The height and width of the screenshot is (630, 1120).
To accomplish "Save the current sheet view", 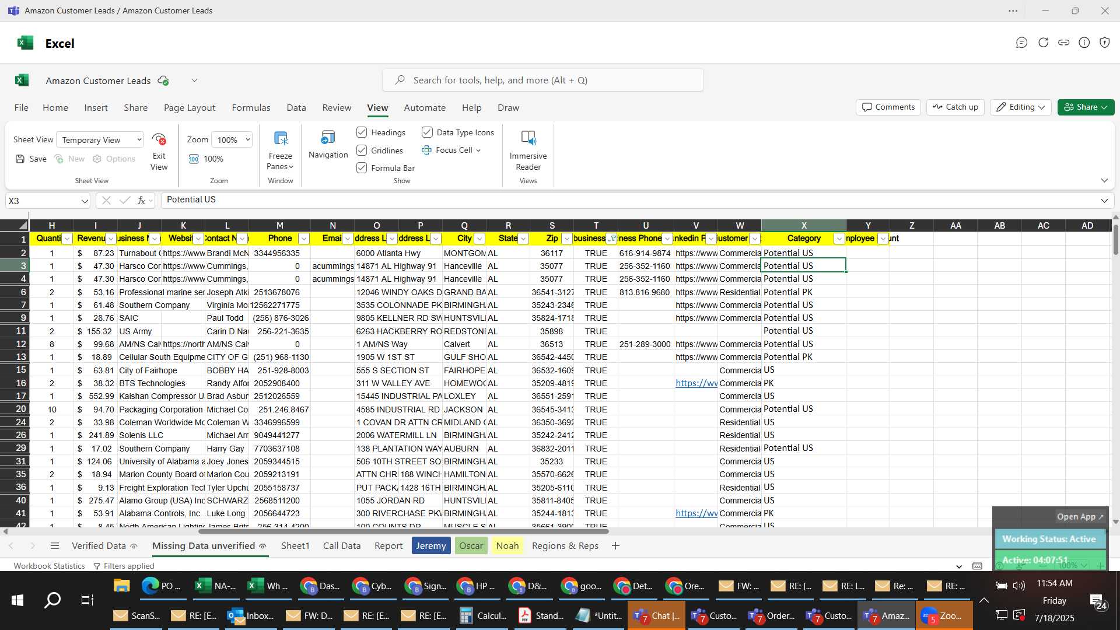I will click(x=31, y=159).
